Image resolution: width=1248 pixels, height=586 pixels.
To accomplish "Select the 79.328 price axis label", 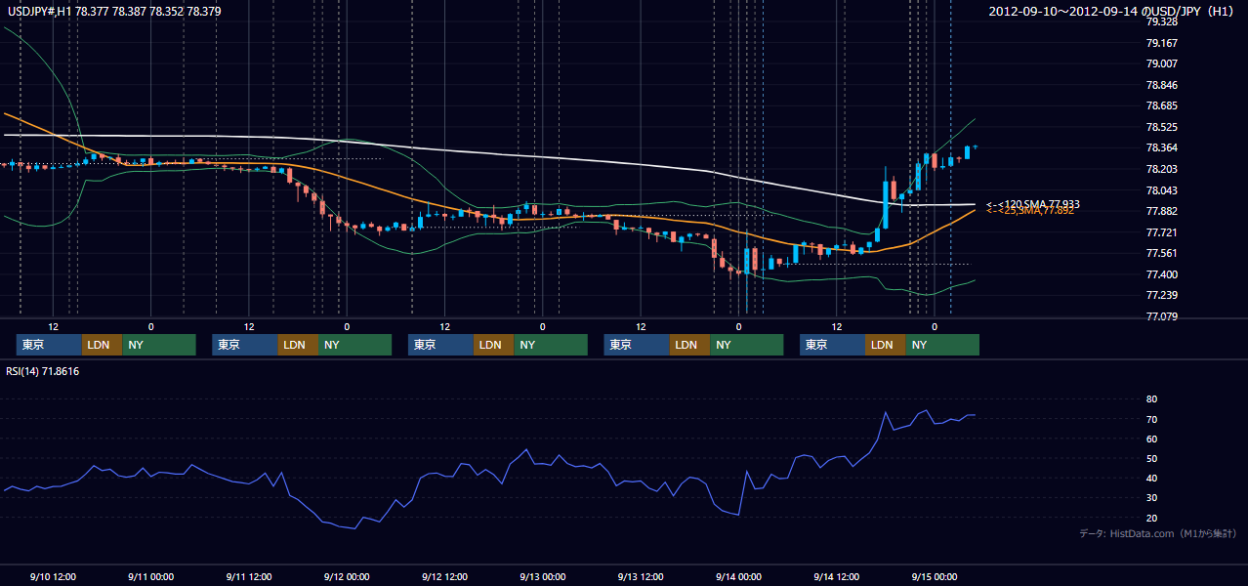I will pyautogui.click(x=1161, y=21).
